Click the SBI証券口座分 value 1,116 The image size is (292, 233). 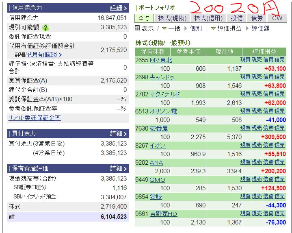click(119, 188)
